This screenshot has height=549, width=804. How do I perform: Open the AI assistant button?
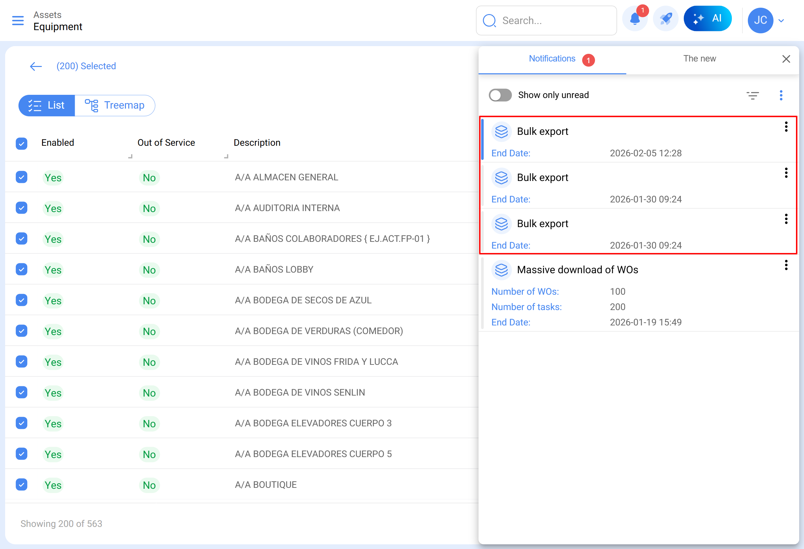tap(707, 19)
